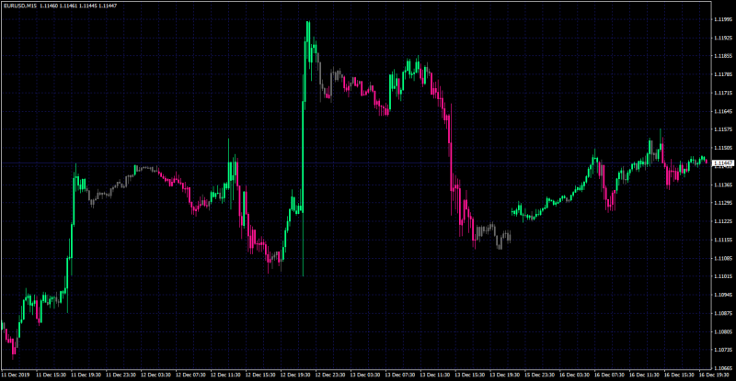Click time axis label 16 Dec 19:30
The image size is (736, 381).
click(715, 375)
